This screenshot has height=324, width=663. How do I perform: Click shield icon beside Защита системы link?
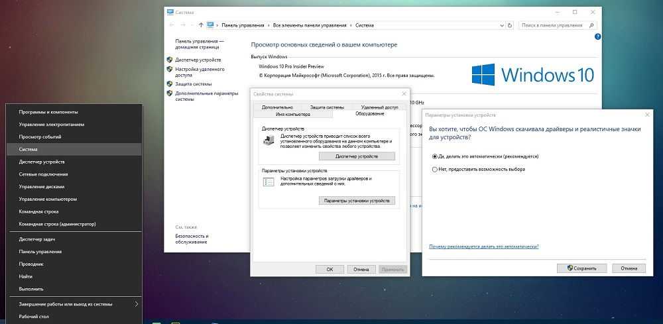point(170,83)
